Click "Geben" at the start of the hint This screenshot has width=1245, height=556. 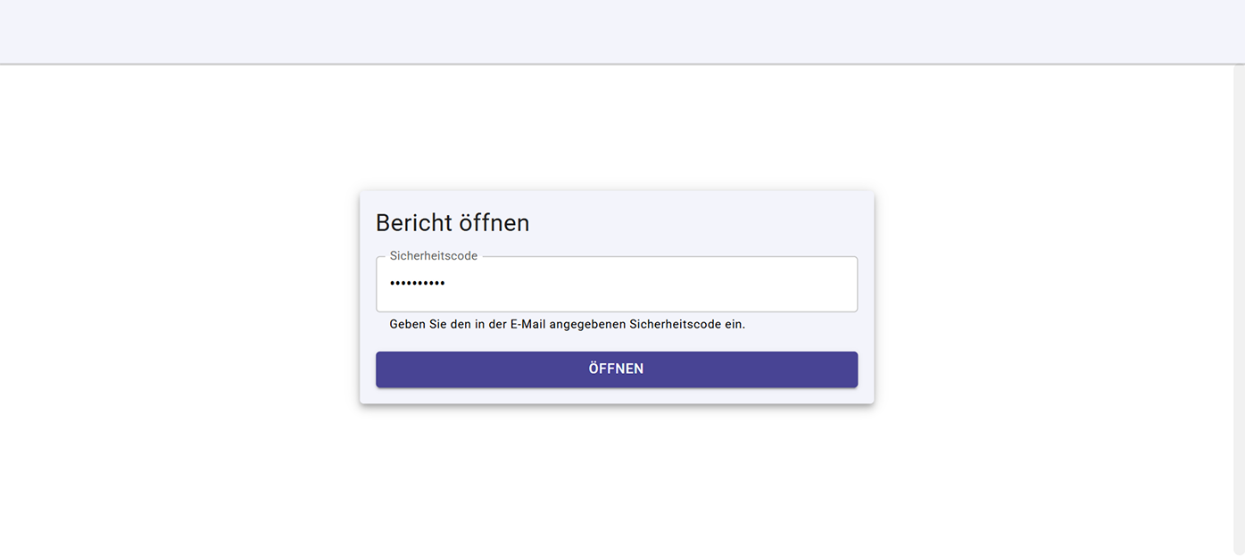(407, 325)
